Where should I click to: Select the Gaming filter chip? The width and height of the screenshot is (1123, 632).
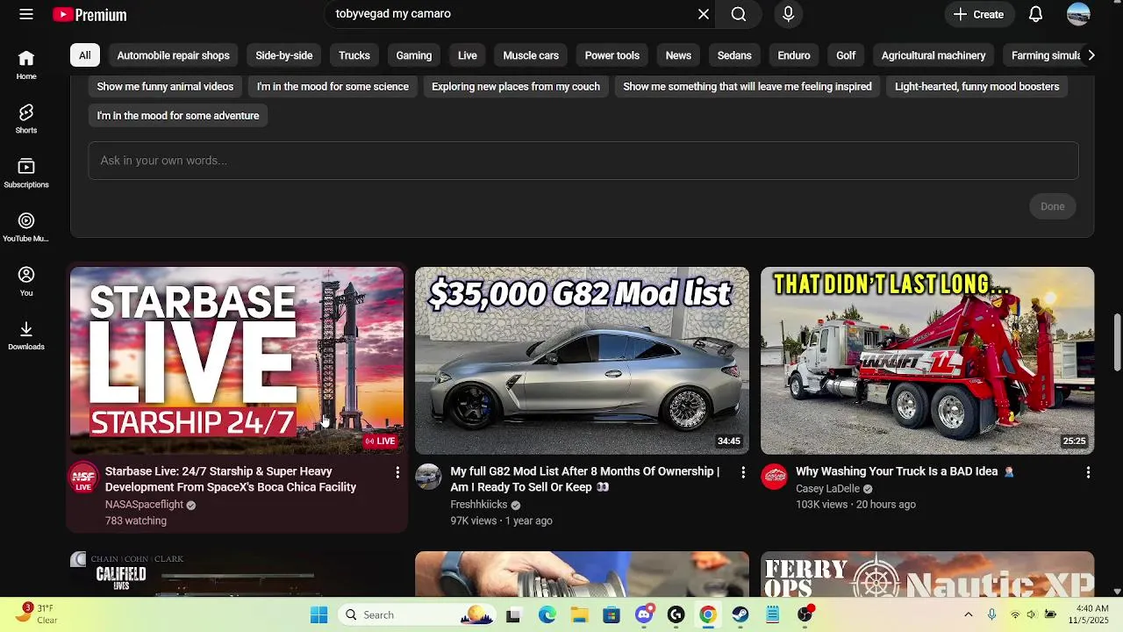[x=414, y=55]
